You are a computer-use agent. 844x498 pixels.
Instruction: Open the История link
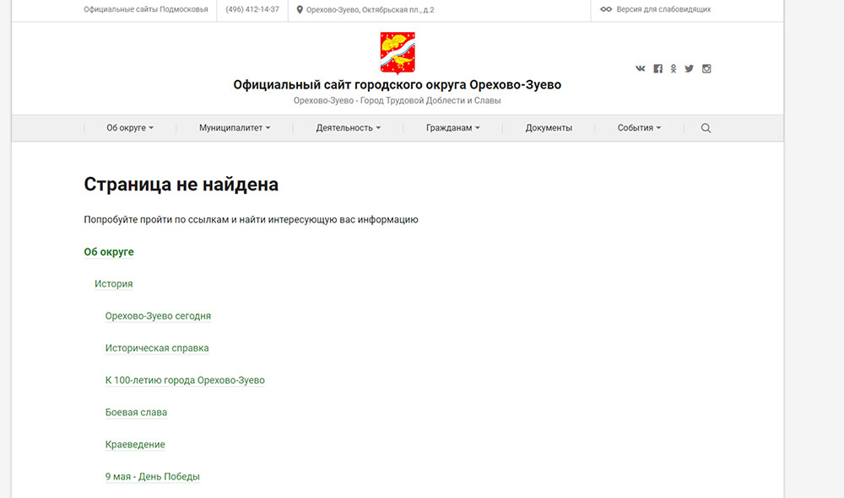point(114,284)
